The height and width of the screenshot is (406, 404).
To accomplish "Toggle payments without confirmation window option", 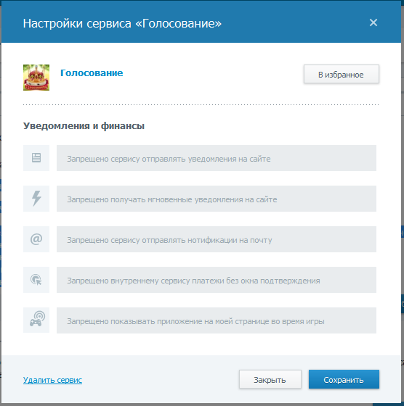I will 217,280.
